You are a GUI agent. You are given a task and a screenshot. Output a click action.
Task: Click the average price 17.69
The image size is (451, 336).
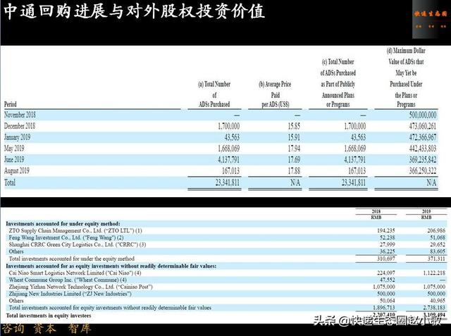(x=294, y=160)
